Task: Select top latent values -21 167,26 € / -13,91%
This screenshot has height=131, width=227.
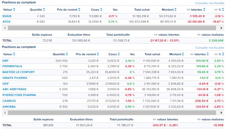Action: point(164,40)
